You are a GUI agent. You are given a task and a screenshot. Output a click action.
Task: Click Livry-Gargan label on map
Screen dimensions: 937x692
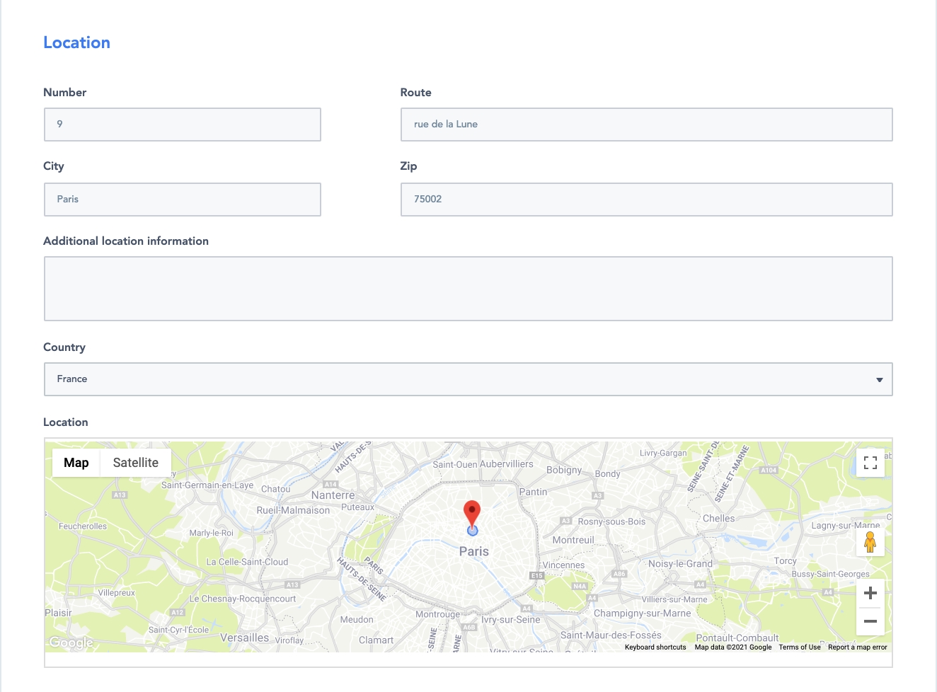pyautogui.click(x=663, y=453)
